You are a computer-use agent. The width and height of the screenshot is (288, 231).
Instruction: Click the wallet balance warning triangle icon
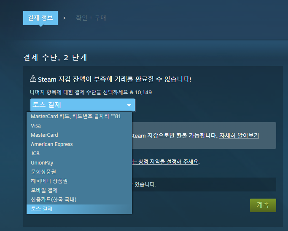click(33, 78)
